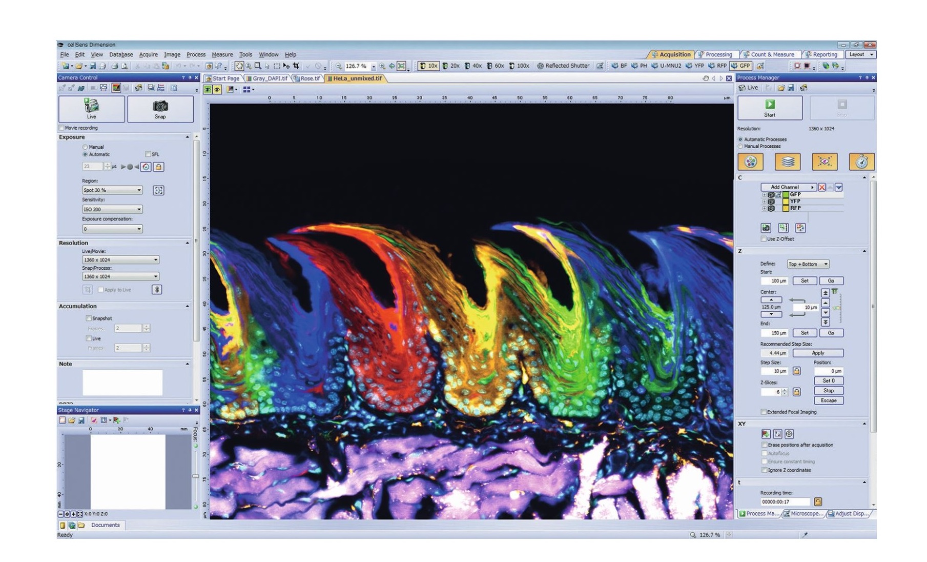
Task: Check Use Z-Offset option
Action: [x=763, y=238]
